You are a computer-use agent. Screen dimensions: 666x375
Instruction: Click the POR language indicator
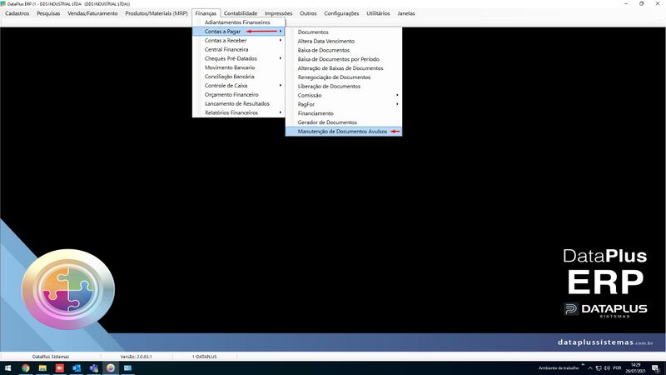click(617, 368)
